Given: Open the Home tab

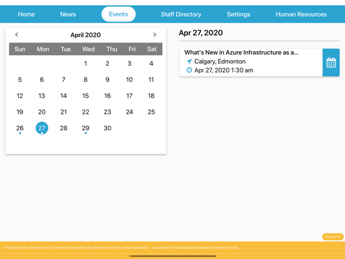Looking at the screenshot, I should click(x=26, y=14).
